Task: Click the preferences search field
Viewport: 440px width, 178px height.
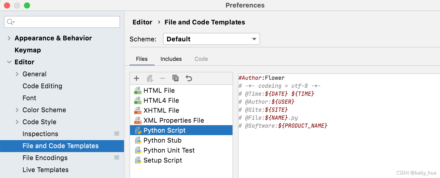Action: click(65, 22)
